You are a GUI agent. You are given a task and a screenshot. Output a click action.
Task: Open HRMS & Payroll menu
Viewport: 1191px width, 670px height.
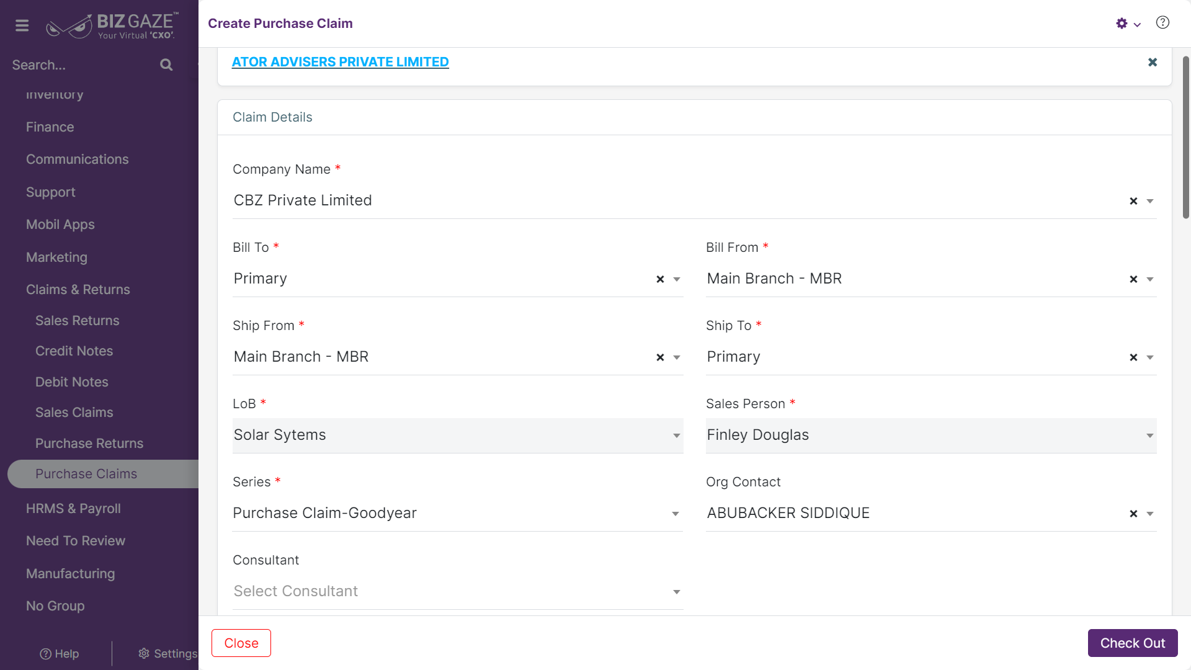73,509
